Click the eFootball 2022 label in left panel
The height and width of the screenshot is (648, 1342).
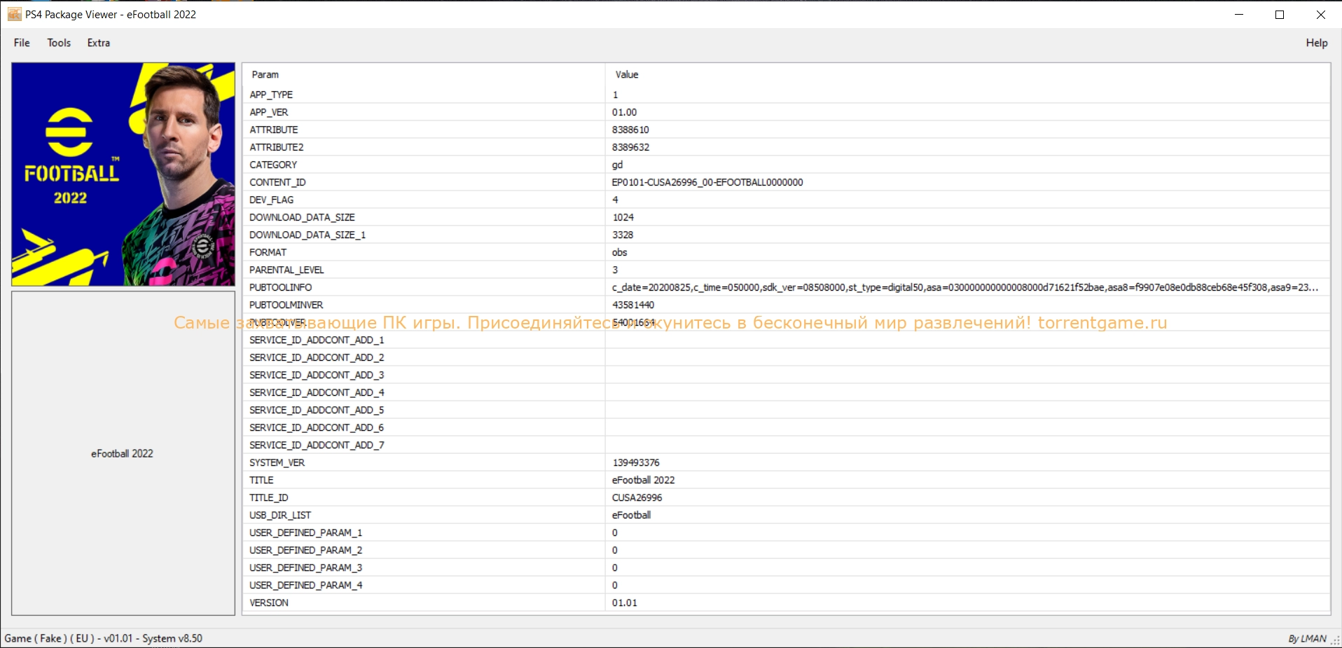[x=122, y=453]
